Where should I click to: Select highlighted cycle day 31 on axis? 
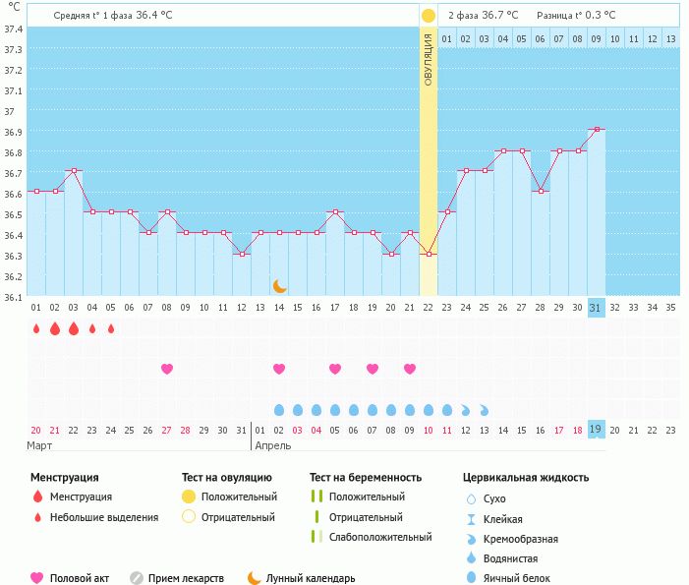click(596, 307)
